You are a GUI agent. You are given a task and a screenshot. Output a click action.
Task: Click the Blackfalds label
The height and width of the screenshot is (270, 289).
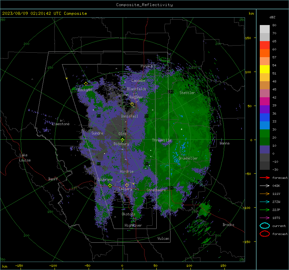136,89
